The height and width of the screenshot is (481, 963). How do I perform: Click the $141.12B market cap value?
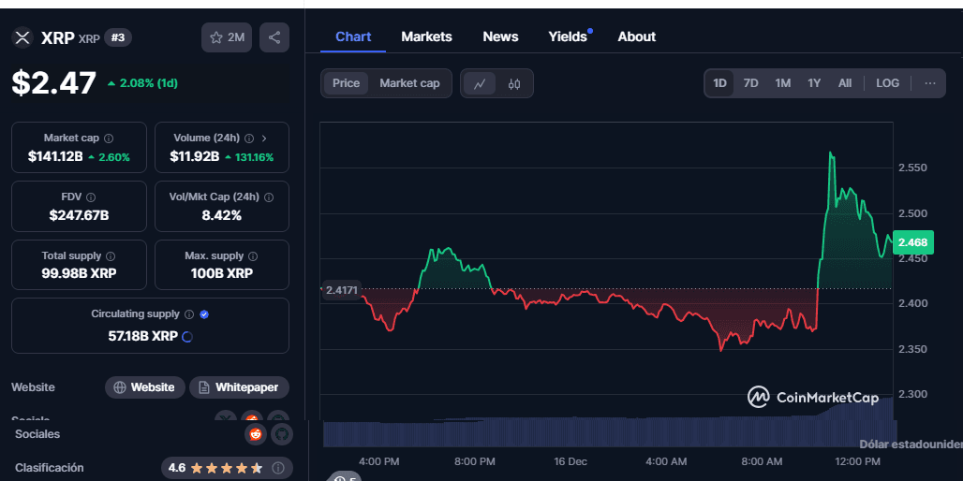tap(55, 157)
